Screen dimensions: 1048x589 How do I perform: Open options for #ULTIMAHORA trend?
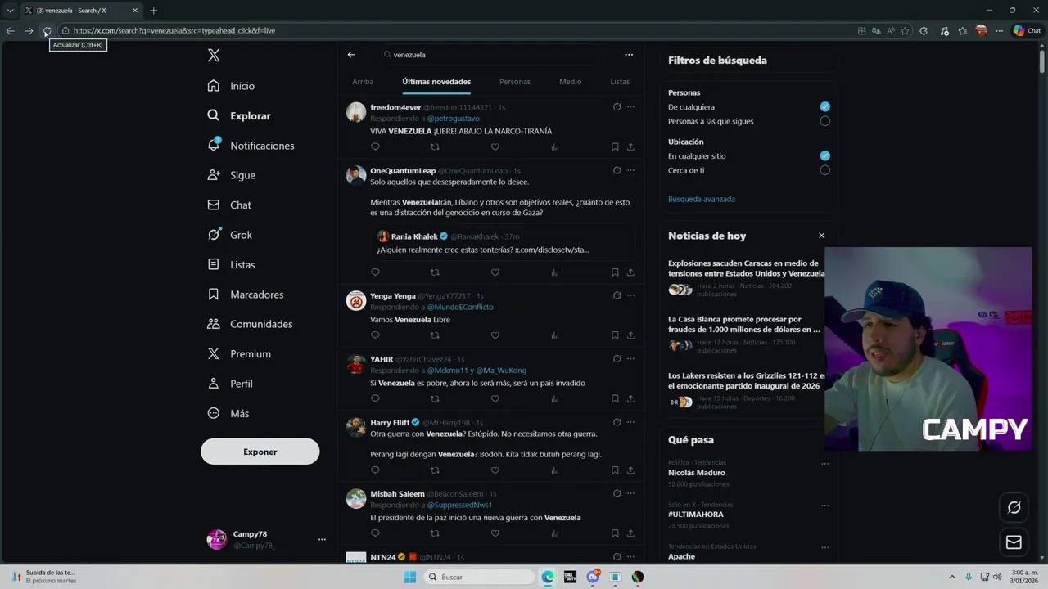[x=824, y=506]
